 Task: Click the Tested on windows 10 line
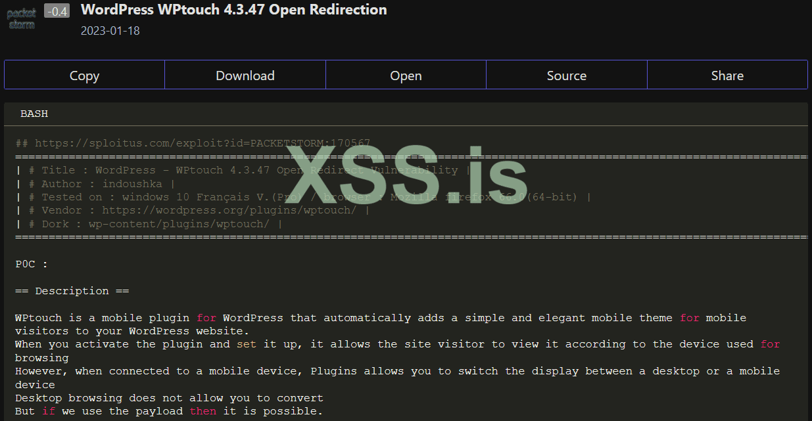303,197
